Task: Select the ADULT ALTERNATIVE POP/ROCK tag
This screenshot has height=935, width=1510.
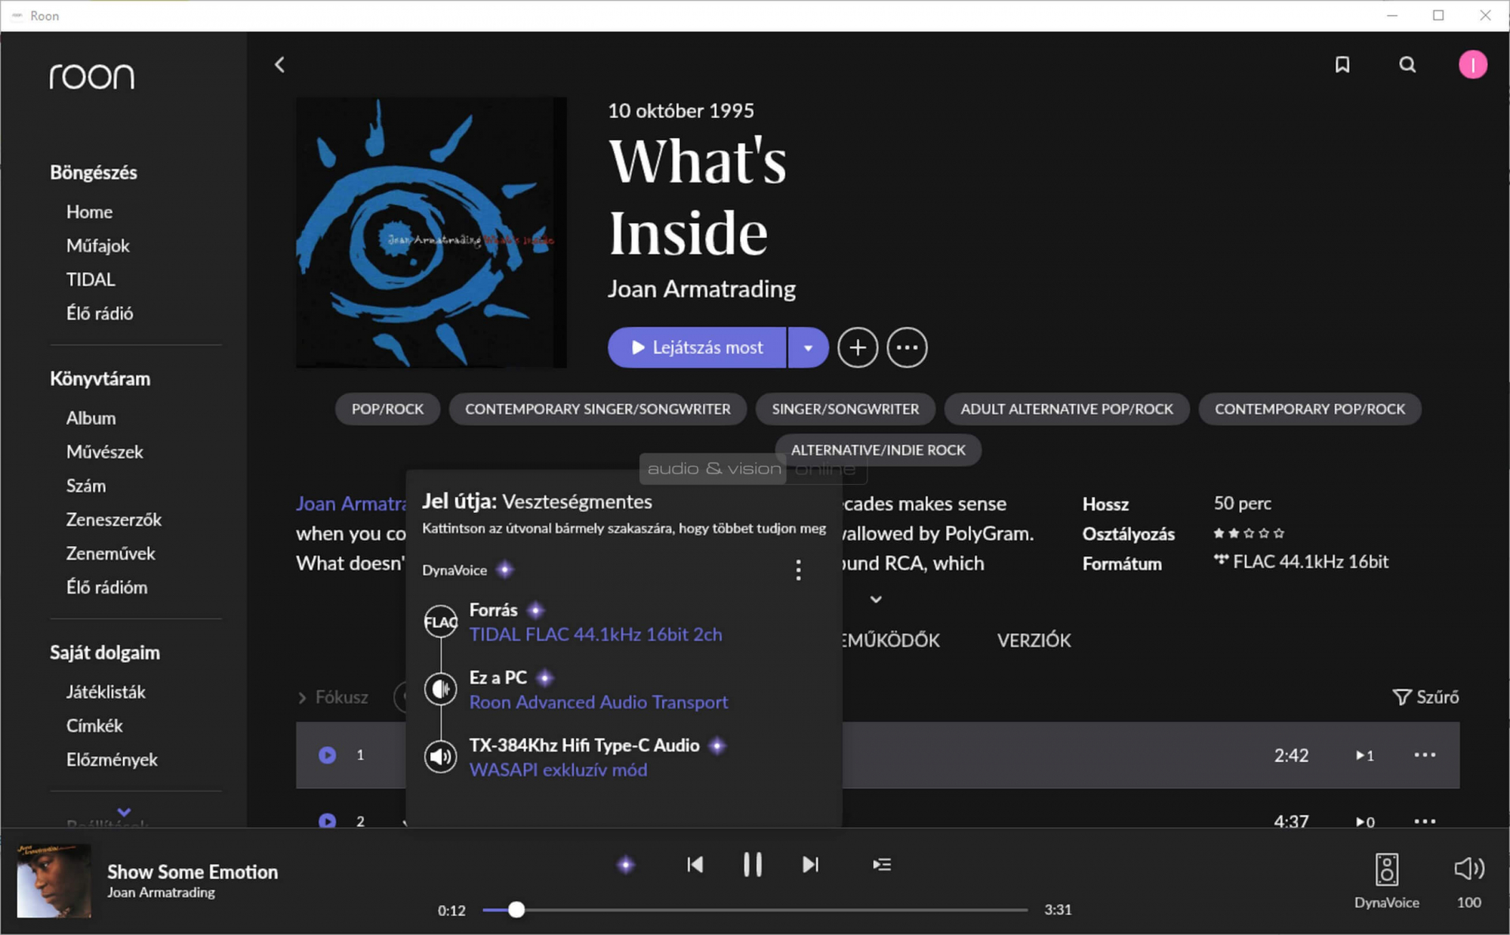Action: click(1067, 409)
